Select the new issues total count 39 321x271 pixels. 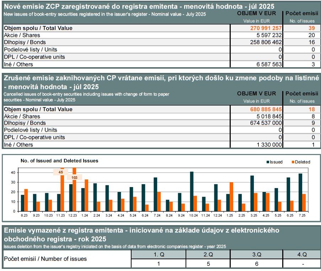point(312,28)
